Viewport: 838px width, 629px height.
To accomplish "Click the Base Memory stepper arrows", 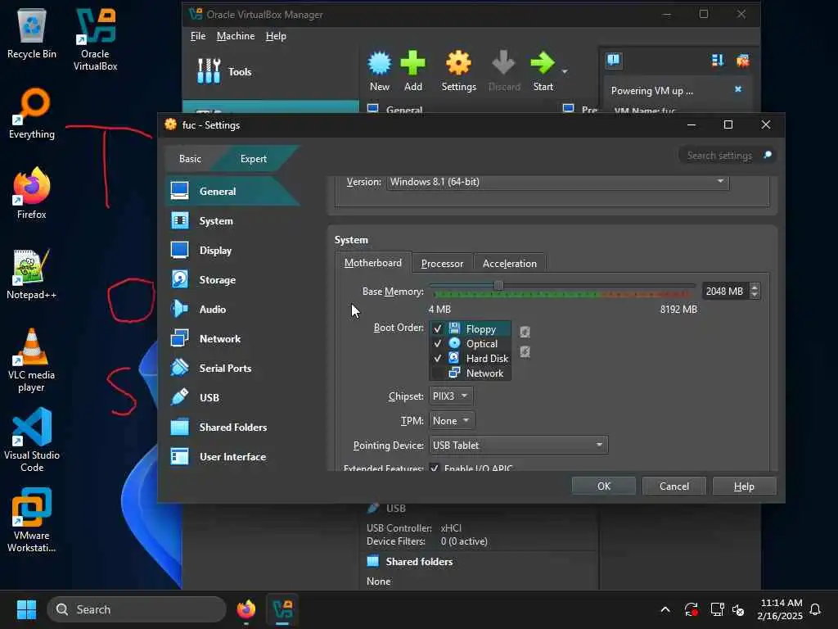I will (754, 291).
